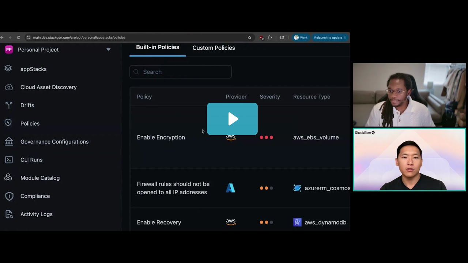Screen dimensions: 468x263
Task: Focus the policies Search field
Action: click(x=181, y=72)
